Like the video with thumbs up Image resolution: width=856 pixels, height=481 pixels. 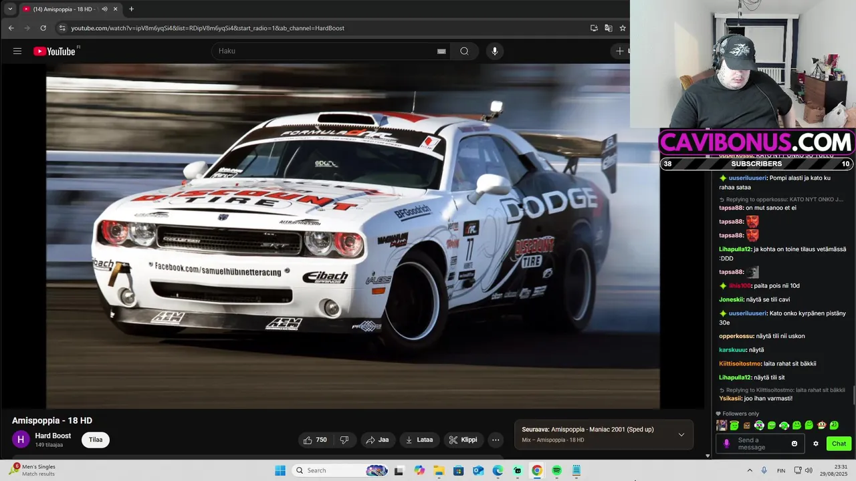pyautogui.click(x=315, y=440)
